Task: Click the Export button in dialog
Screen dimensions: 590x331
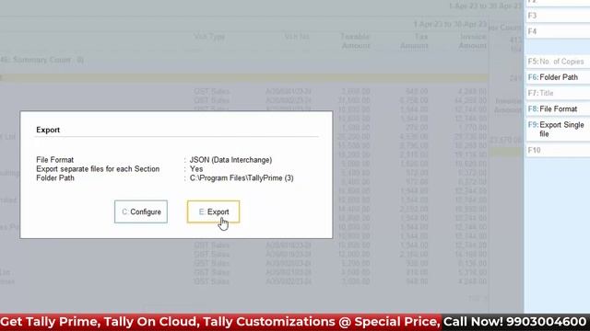Action: point(213,211)
